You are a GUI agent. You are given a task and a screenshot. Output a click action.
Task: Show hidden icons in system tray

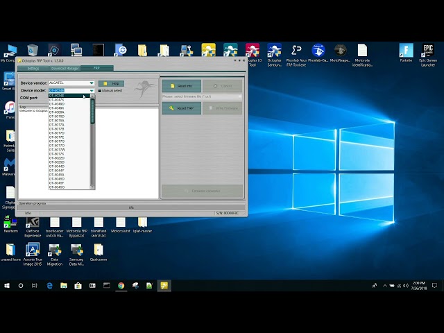tap(385, 286)
